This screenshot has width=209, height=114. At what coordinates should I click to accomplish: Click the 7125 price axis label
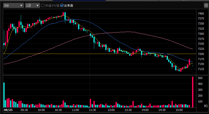pos(201,69)
